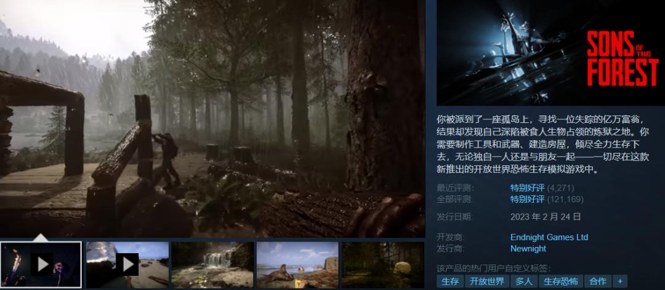Select the waterfall screenshot thumbnail

pos(212,265)
